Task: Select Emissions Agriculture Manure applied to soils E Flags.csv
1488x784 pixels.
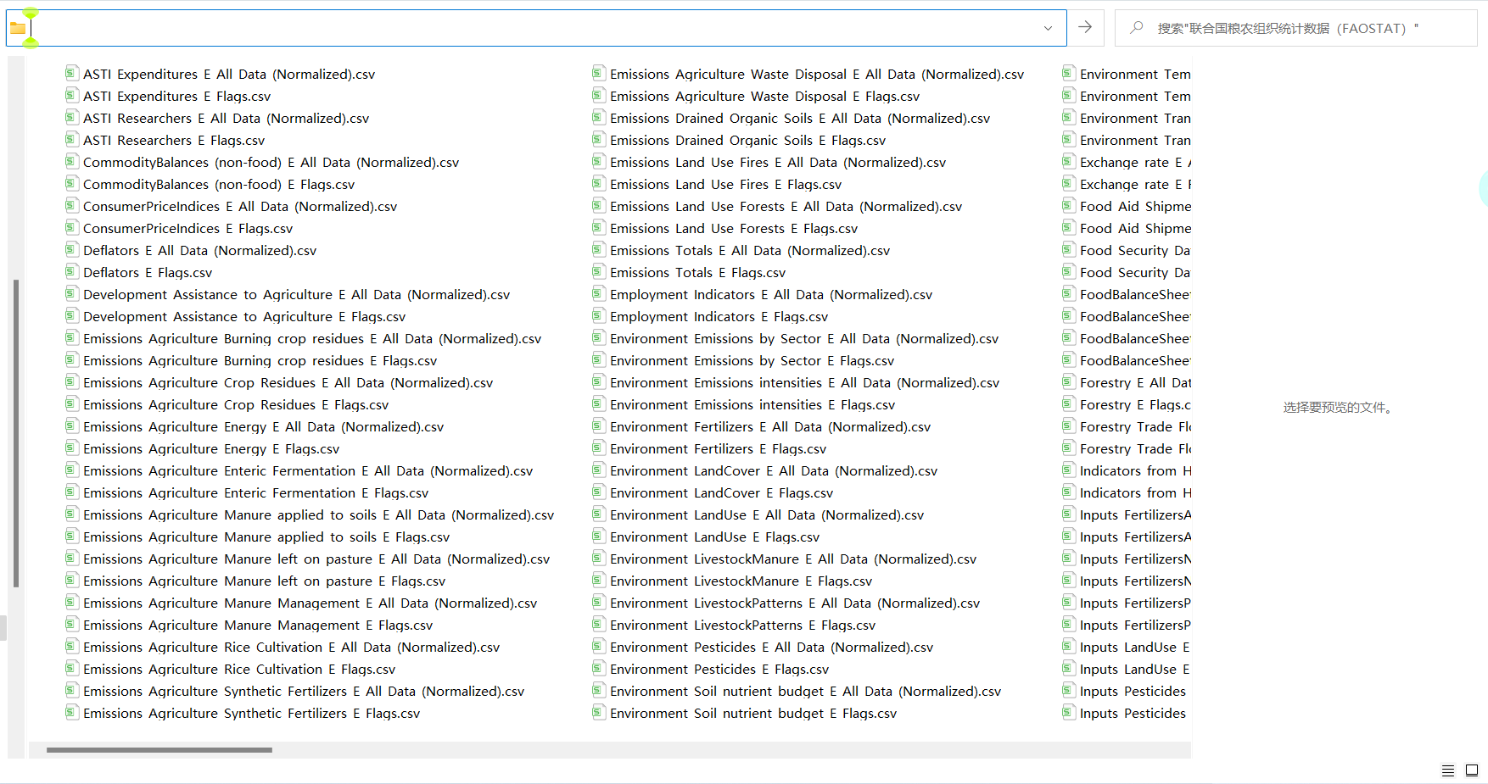Action: [266, 537]
